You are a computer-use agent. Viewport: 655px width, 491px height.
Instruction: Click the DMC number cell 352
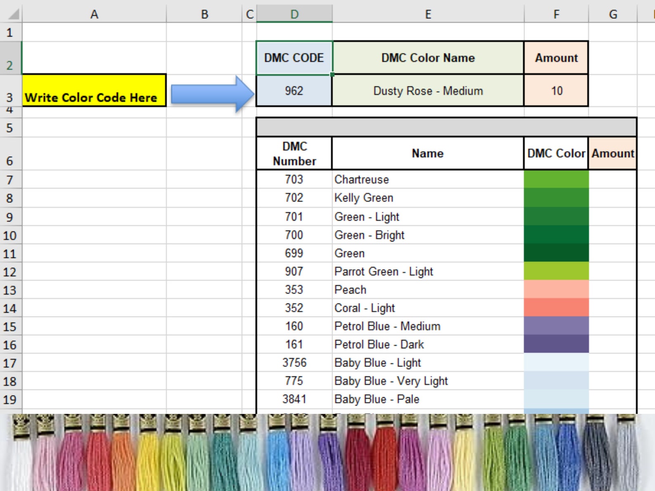pos(294,308)
